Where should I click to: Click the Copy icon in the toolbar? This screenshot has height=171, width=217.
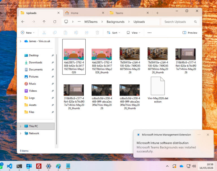coord(55,33)
